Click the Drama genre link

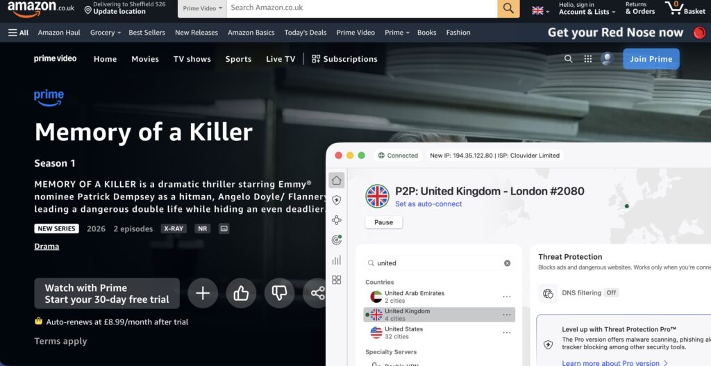pos(47,247)
